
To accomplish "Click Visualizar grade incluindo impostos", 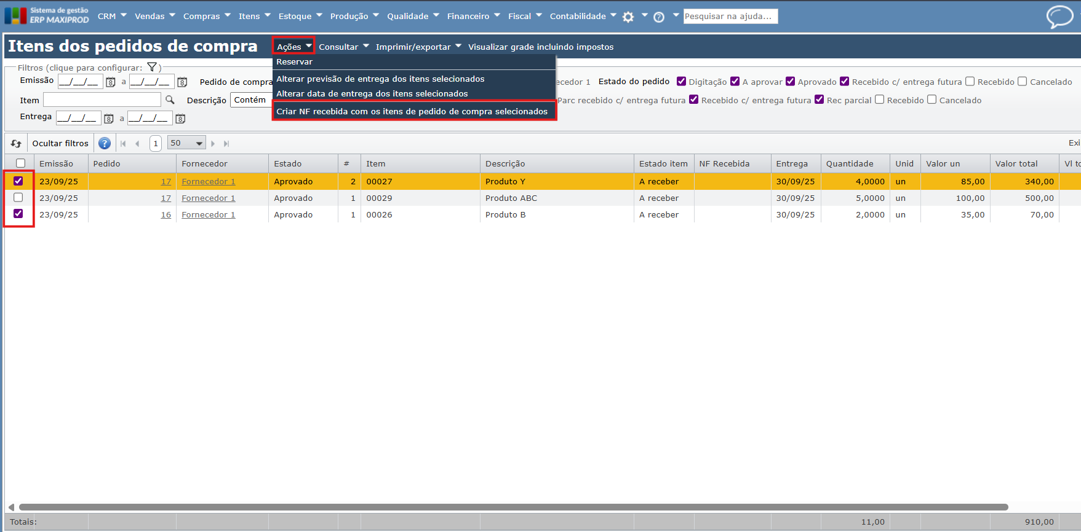I will (x=541, y=47).
